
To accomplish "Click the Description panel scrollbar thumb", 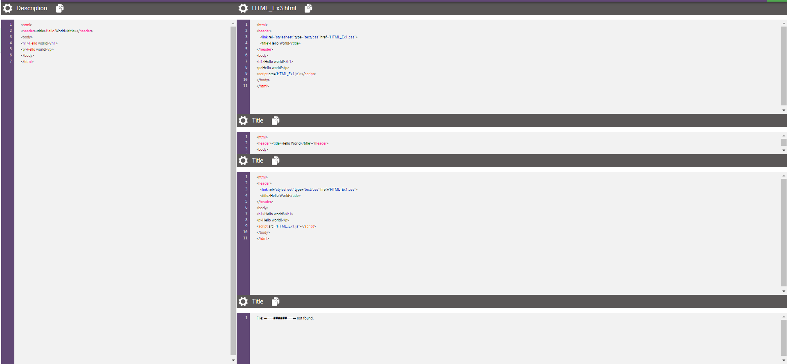I will (x=233, y=190).
